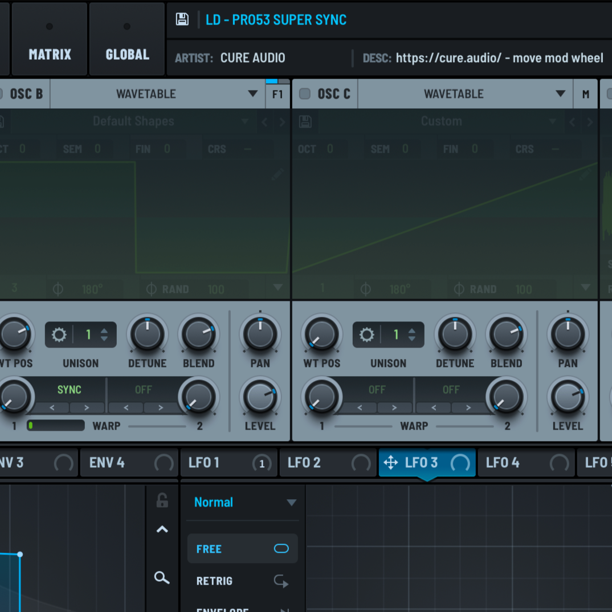Select RETRIG LFO trigger mode
Image resolution: width=612 pixels, height=612 pixels.
[242, 581]
